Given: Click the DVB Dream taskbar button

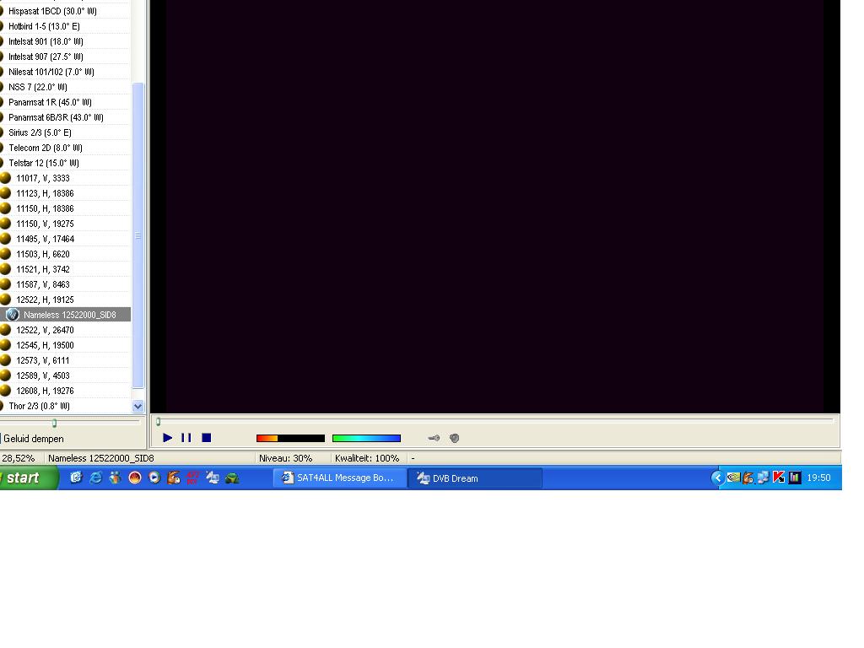Looking at the screenshot, I should click(x=476, y=478).
